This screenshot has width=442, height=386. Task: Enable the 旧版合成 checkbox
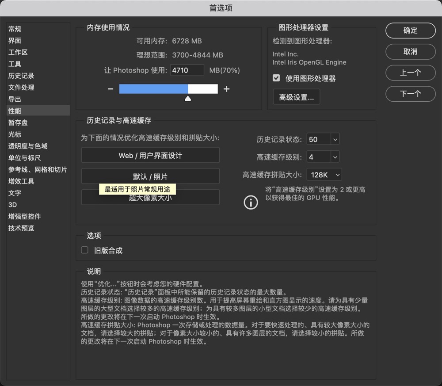tap(84, 250)
